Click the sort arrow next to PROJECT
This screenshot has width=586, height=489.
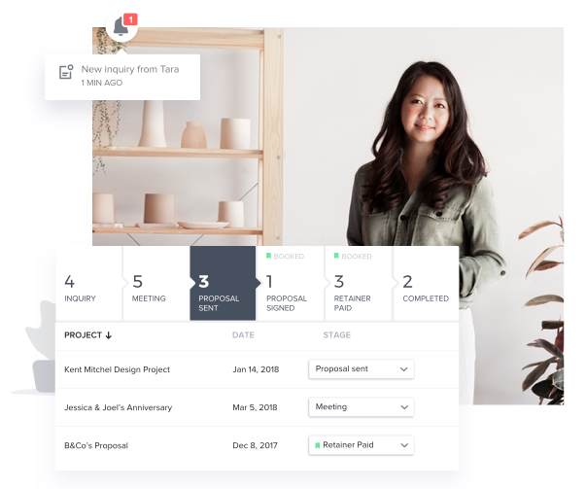coord(109,335)
